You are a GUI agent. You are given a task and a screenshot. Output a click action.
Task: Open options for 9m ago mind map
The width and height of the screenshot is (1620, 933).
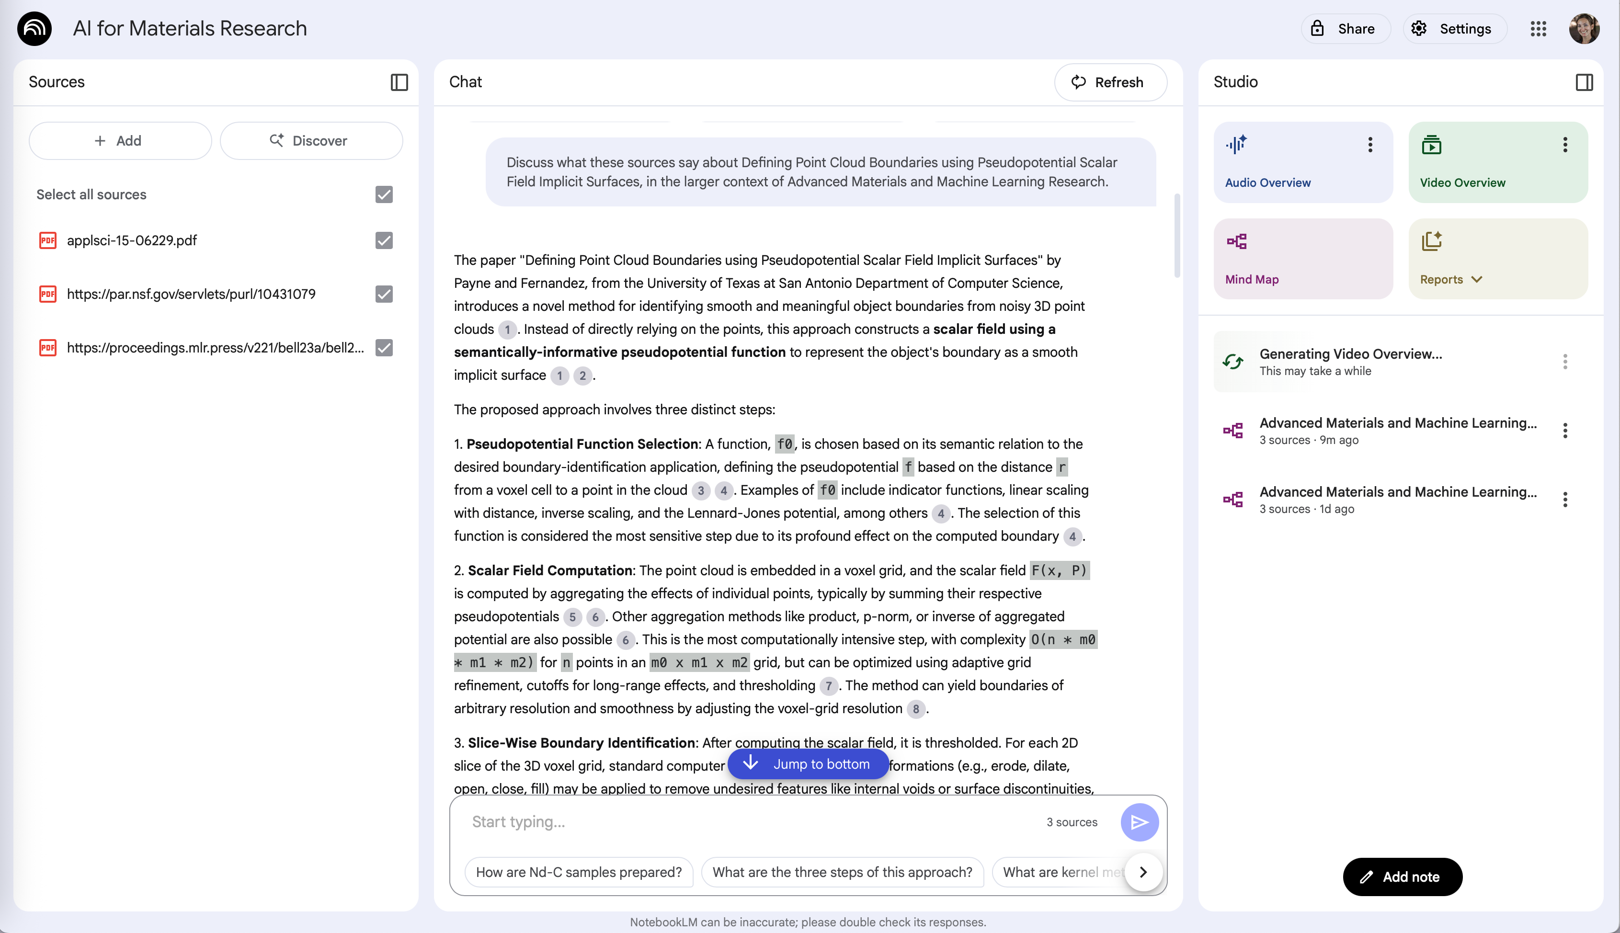point(1564,431)
